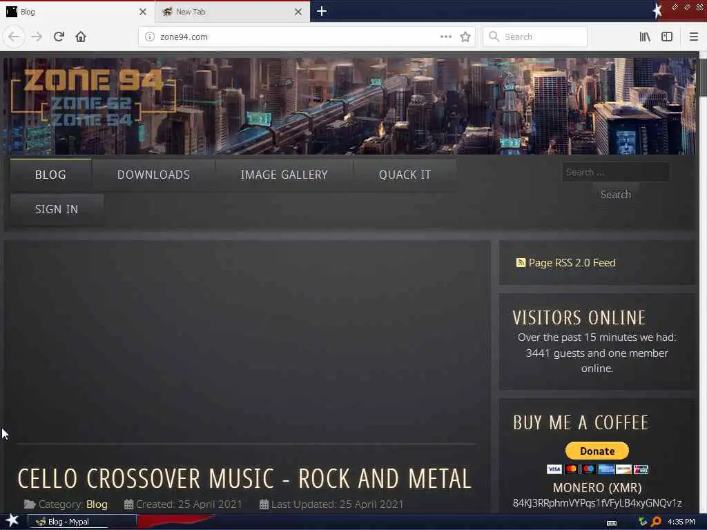Click the BUY ME A COFFEE heading
The height and width of the screenshot is (530, 707).
click(x=581, y=423)
